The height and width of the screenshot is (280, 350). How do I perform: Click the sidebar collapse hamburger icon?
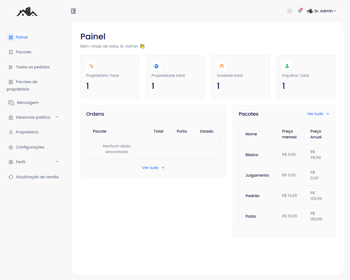[73, 11]
